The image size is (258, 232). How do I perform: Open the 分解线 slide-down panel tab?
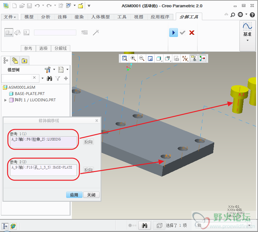(x=60, y=48)
